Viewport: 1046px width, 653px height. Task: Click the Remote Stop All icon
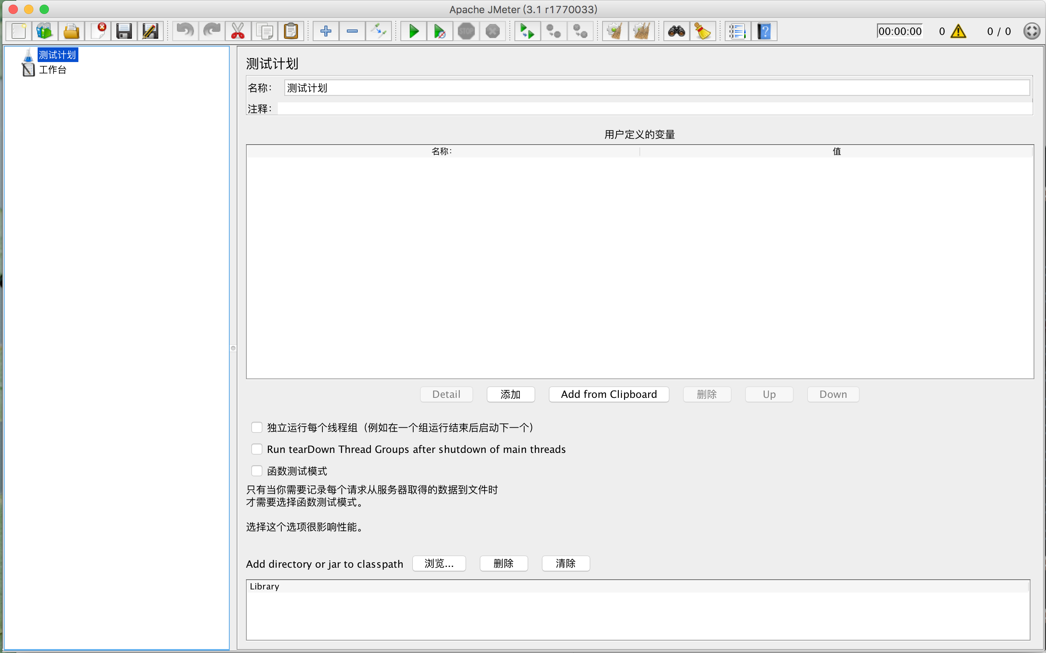point(554,31)
